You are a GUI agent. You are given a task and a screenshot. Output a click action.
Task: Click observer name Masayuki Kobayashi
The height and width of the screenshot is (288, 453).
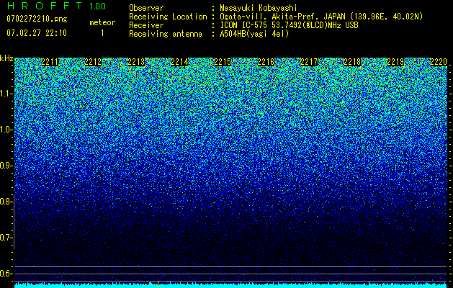pyautogui.click(x=259, y=8)
